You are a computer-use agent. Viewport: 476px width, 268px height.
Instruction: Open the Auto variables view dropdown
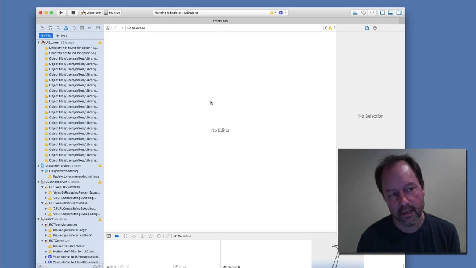pos(112,267)
